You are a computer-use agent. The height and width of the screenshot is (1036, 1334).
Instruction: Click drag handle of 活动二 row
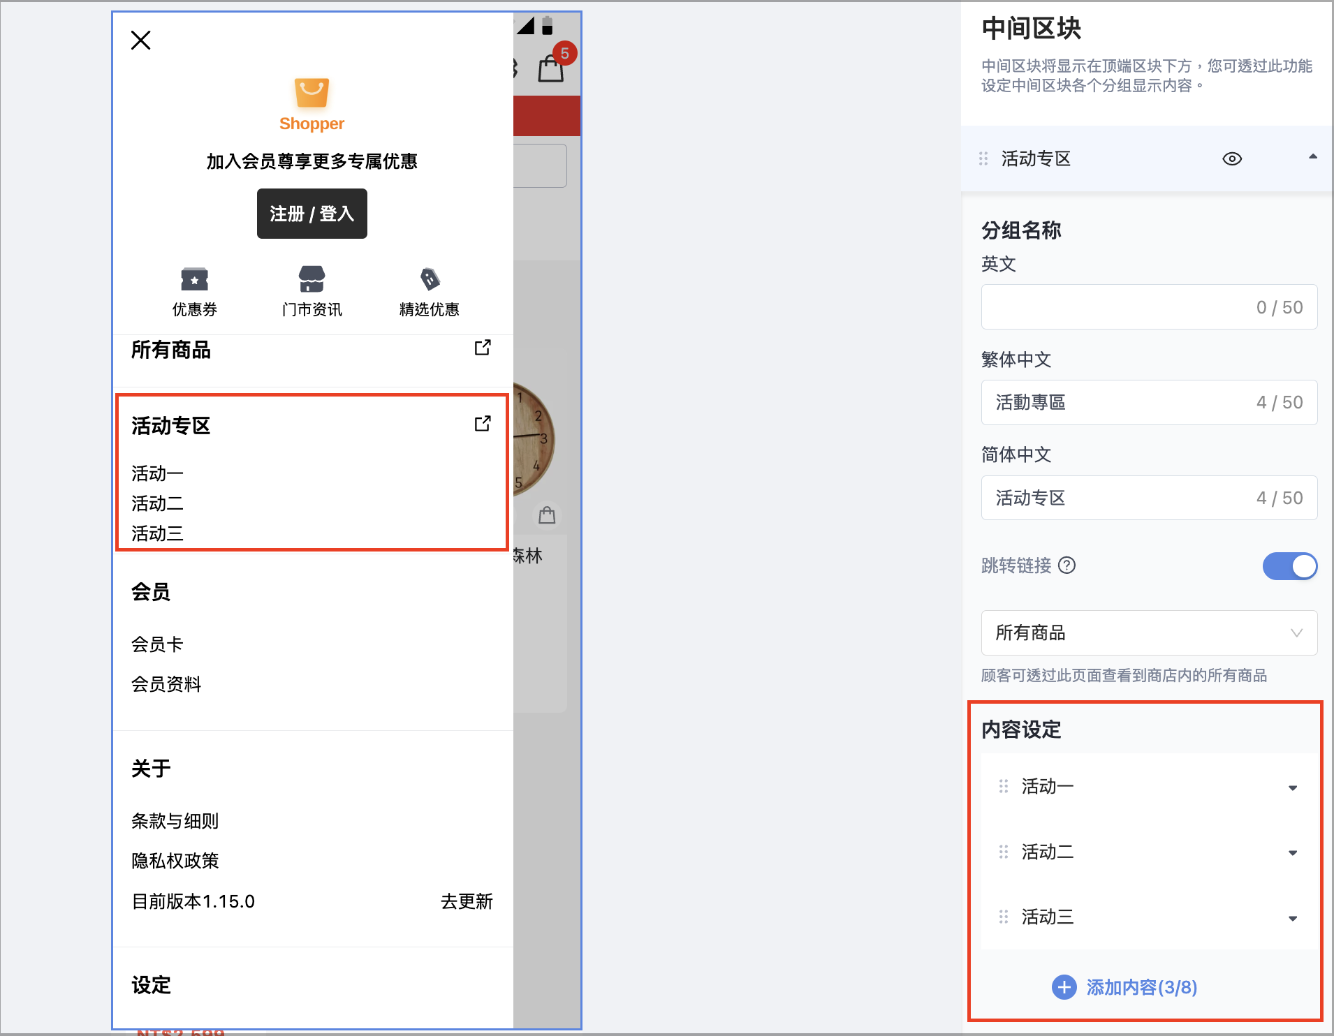(x=1004, y=852)
